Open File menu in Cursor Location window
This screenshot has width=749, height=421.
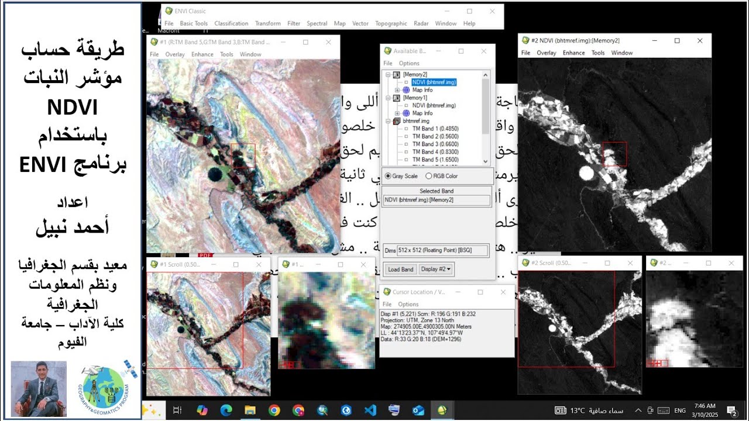[x=387, y=304]
